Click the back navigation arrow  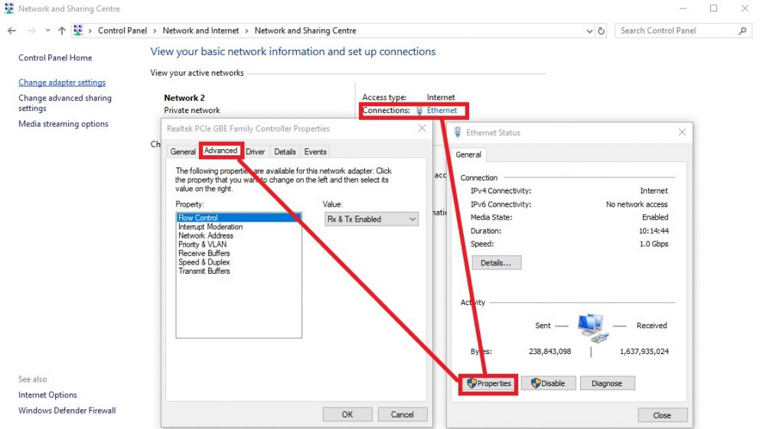11,31
